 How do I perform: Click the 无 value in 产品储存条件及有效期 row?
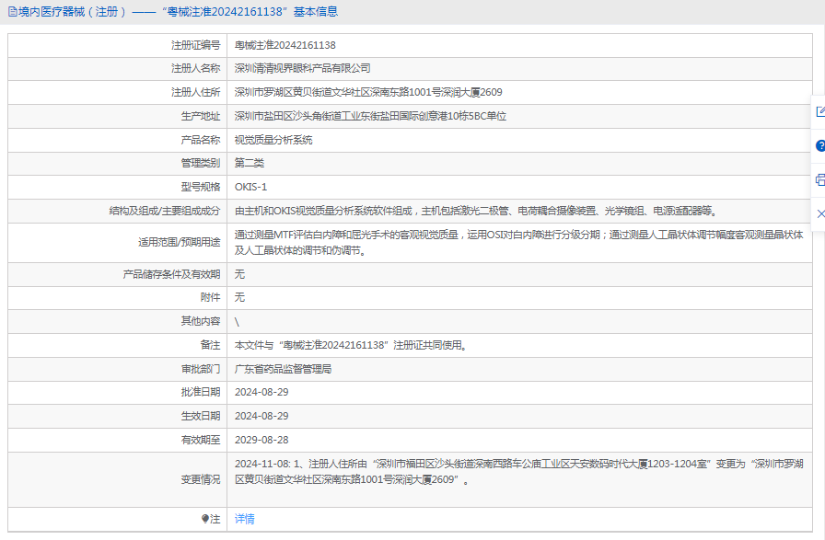pos(239,274)
